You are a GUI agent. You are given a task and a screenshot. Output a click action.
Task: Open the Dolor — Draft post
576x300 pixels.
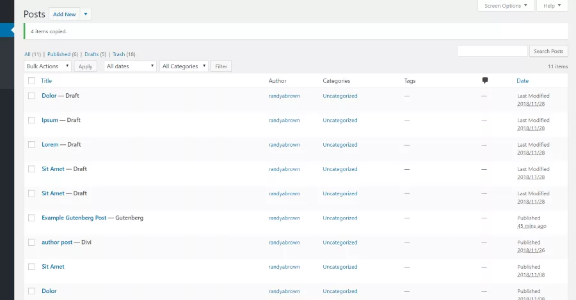(49, 96)
